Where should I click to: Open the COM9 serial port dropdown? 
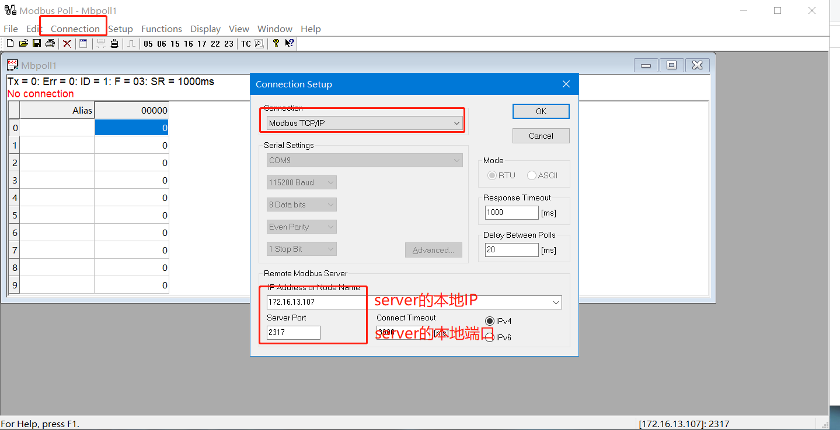click(364, 160)
